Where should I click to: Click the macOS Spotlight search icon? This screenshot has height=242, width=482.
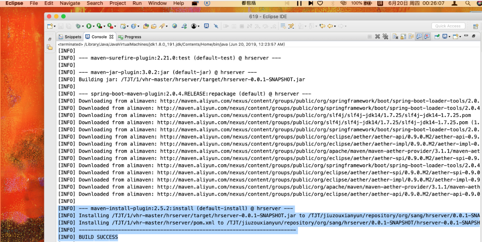468,3
